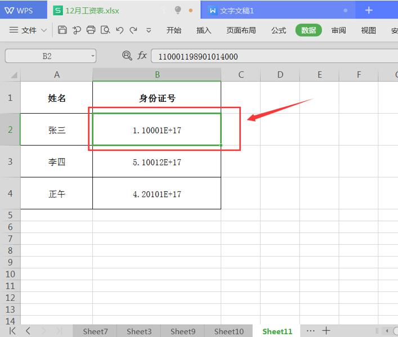Image resolution: width=398 pixels, height=337 pixels.
Task: Select column D header
Action: (x=280, y=75)
